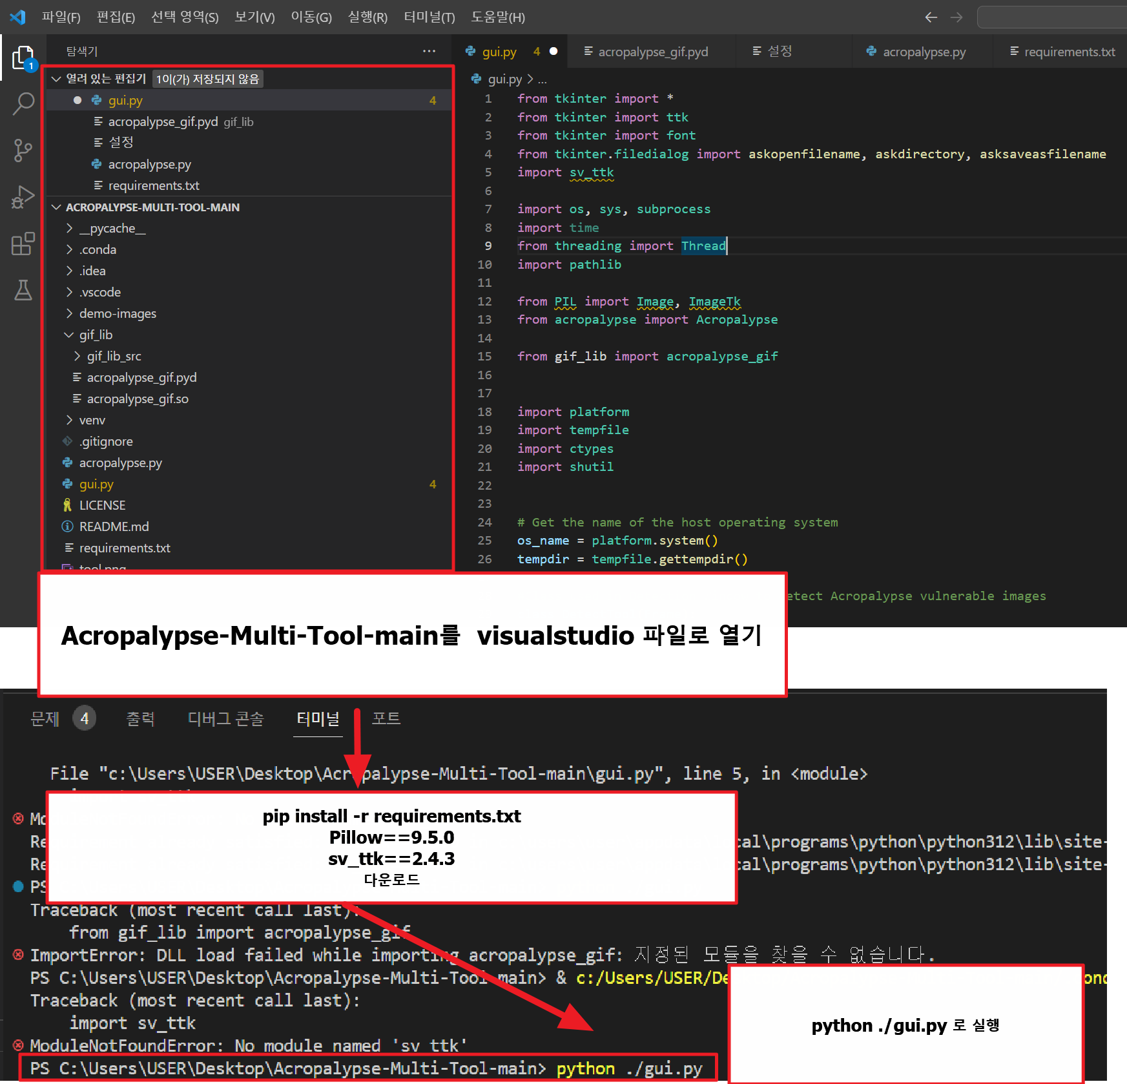Click line number 9 in the editor gutter
The width and height of the screenshot is (1127, 1084).
pyautogui.click(x=488, y=246)
